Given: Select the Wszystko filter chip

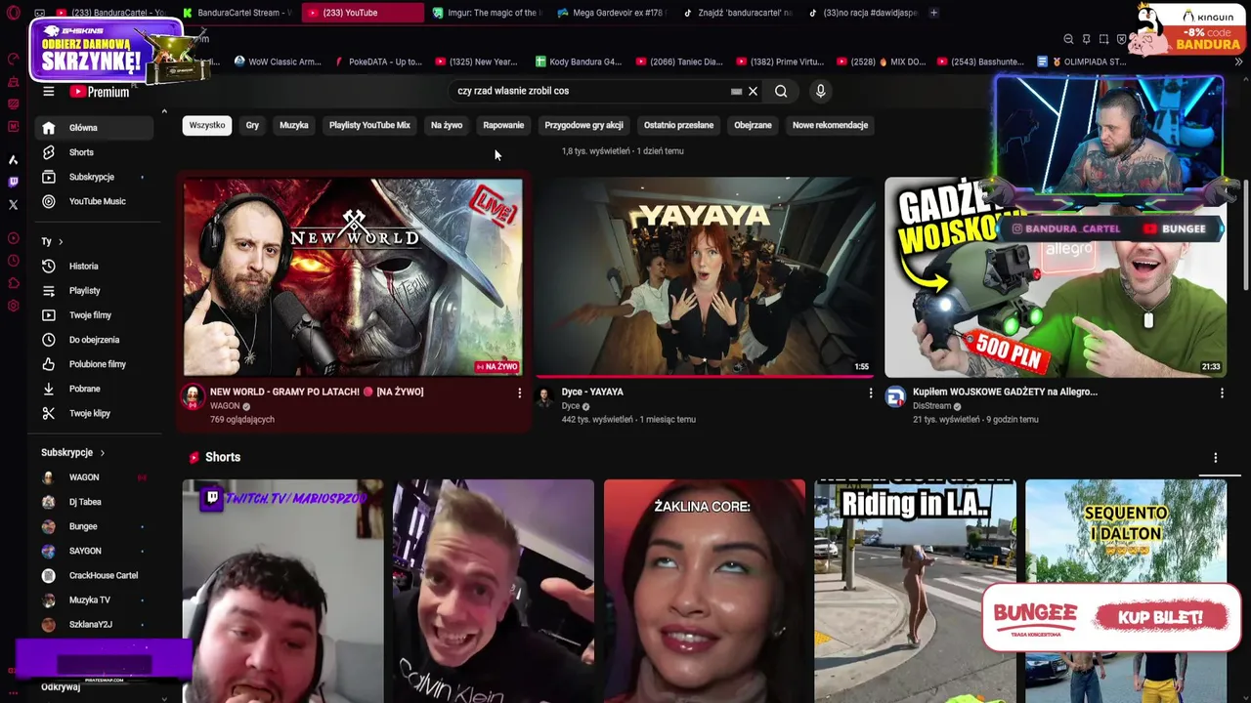Looking at the screenshot, I should coord(207,125).
